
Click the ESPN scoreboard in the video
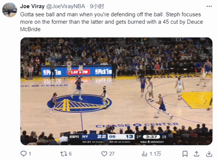click(117, 139)
